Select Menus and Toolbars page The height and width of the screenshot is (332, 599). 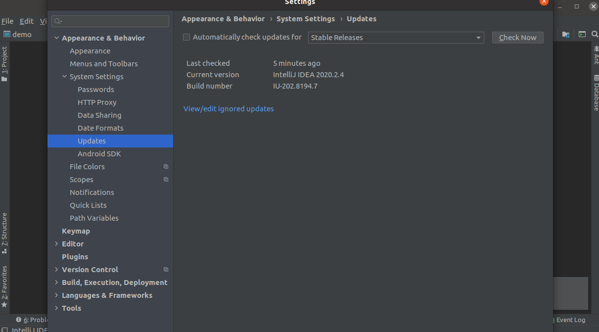(104, 64)
